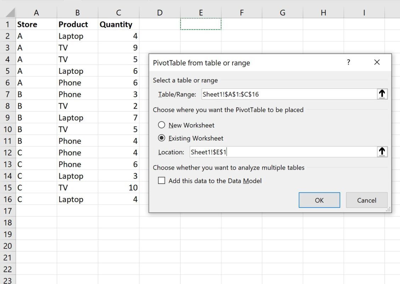This screenshot has height=284, width=400.
Task: Select cell E1 with dashed border
Action: 201,24
